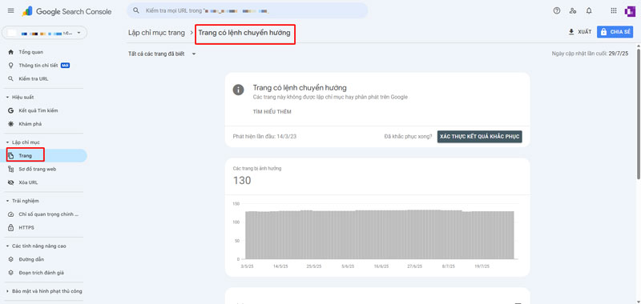Click the Đường dẫn breadcrumb icon

click(11, 259)
